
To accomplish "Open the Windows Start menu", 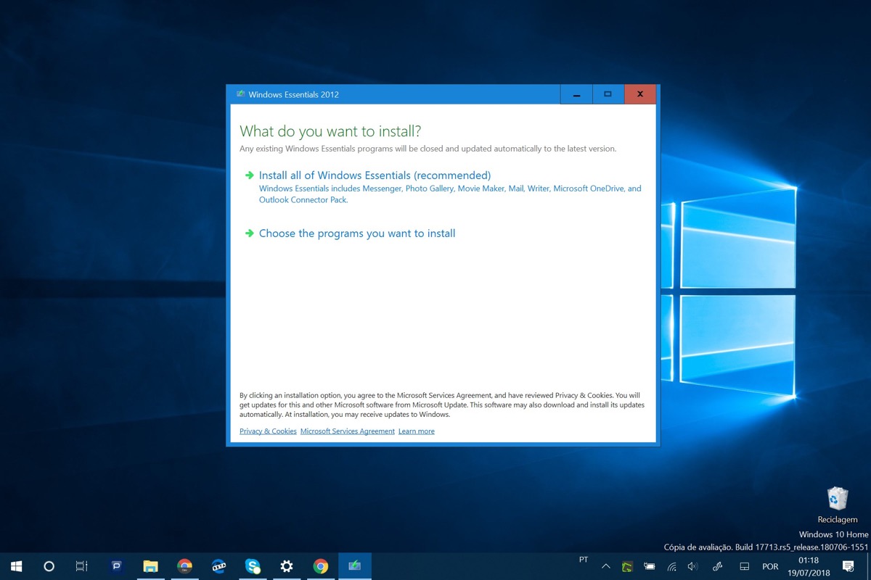I will [16, 566].
